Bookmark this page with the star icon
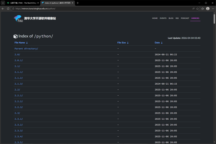Image resolution: width=216 pixels, height=144 pixels. pos(197,9)
